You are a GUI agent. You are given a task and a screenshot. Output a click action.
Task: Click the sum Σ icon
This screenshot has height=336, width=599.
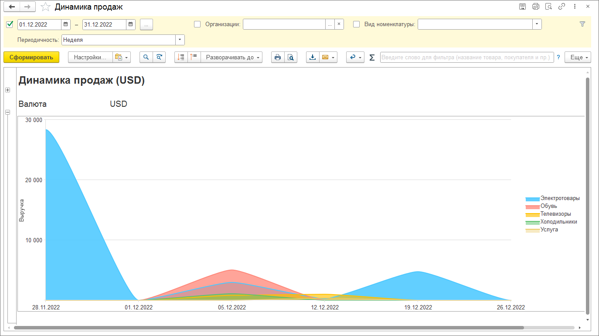point(372,58)
